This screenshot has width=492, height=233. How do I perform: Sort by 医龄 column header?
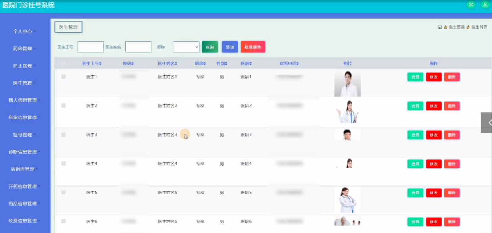(246, 64)
